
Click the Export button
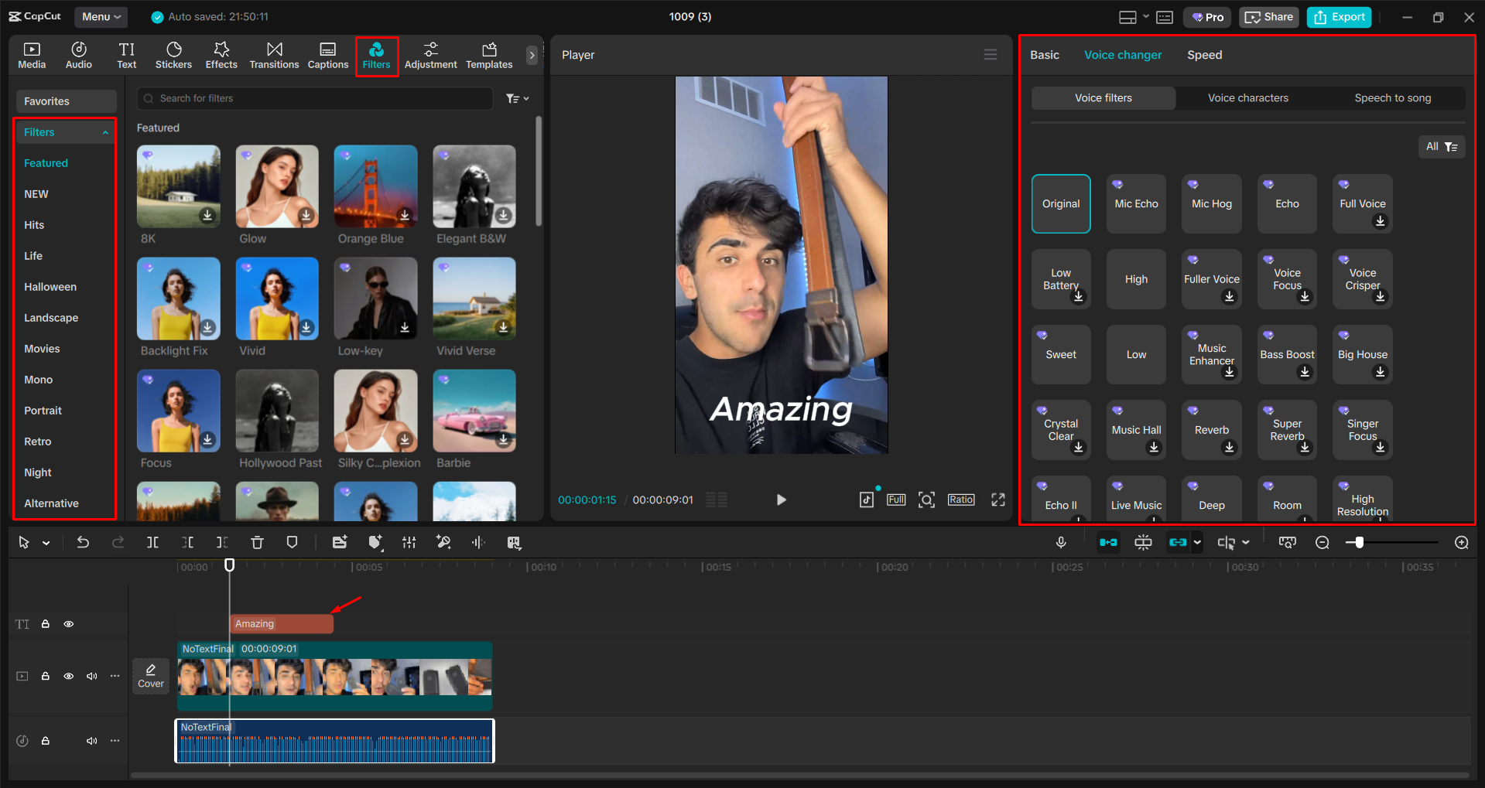1338,16
